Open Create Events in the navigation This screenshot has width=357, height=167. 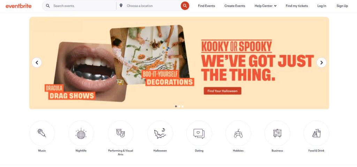point(235,6)
